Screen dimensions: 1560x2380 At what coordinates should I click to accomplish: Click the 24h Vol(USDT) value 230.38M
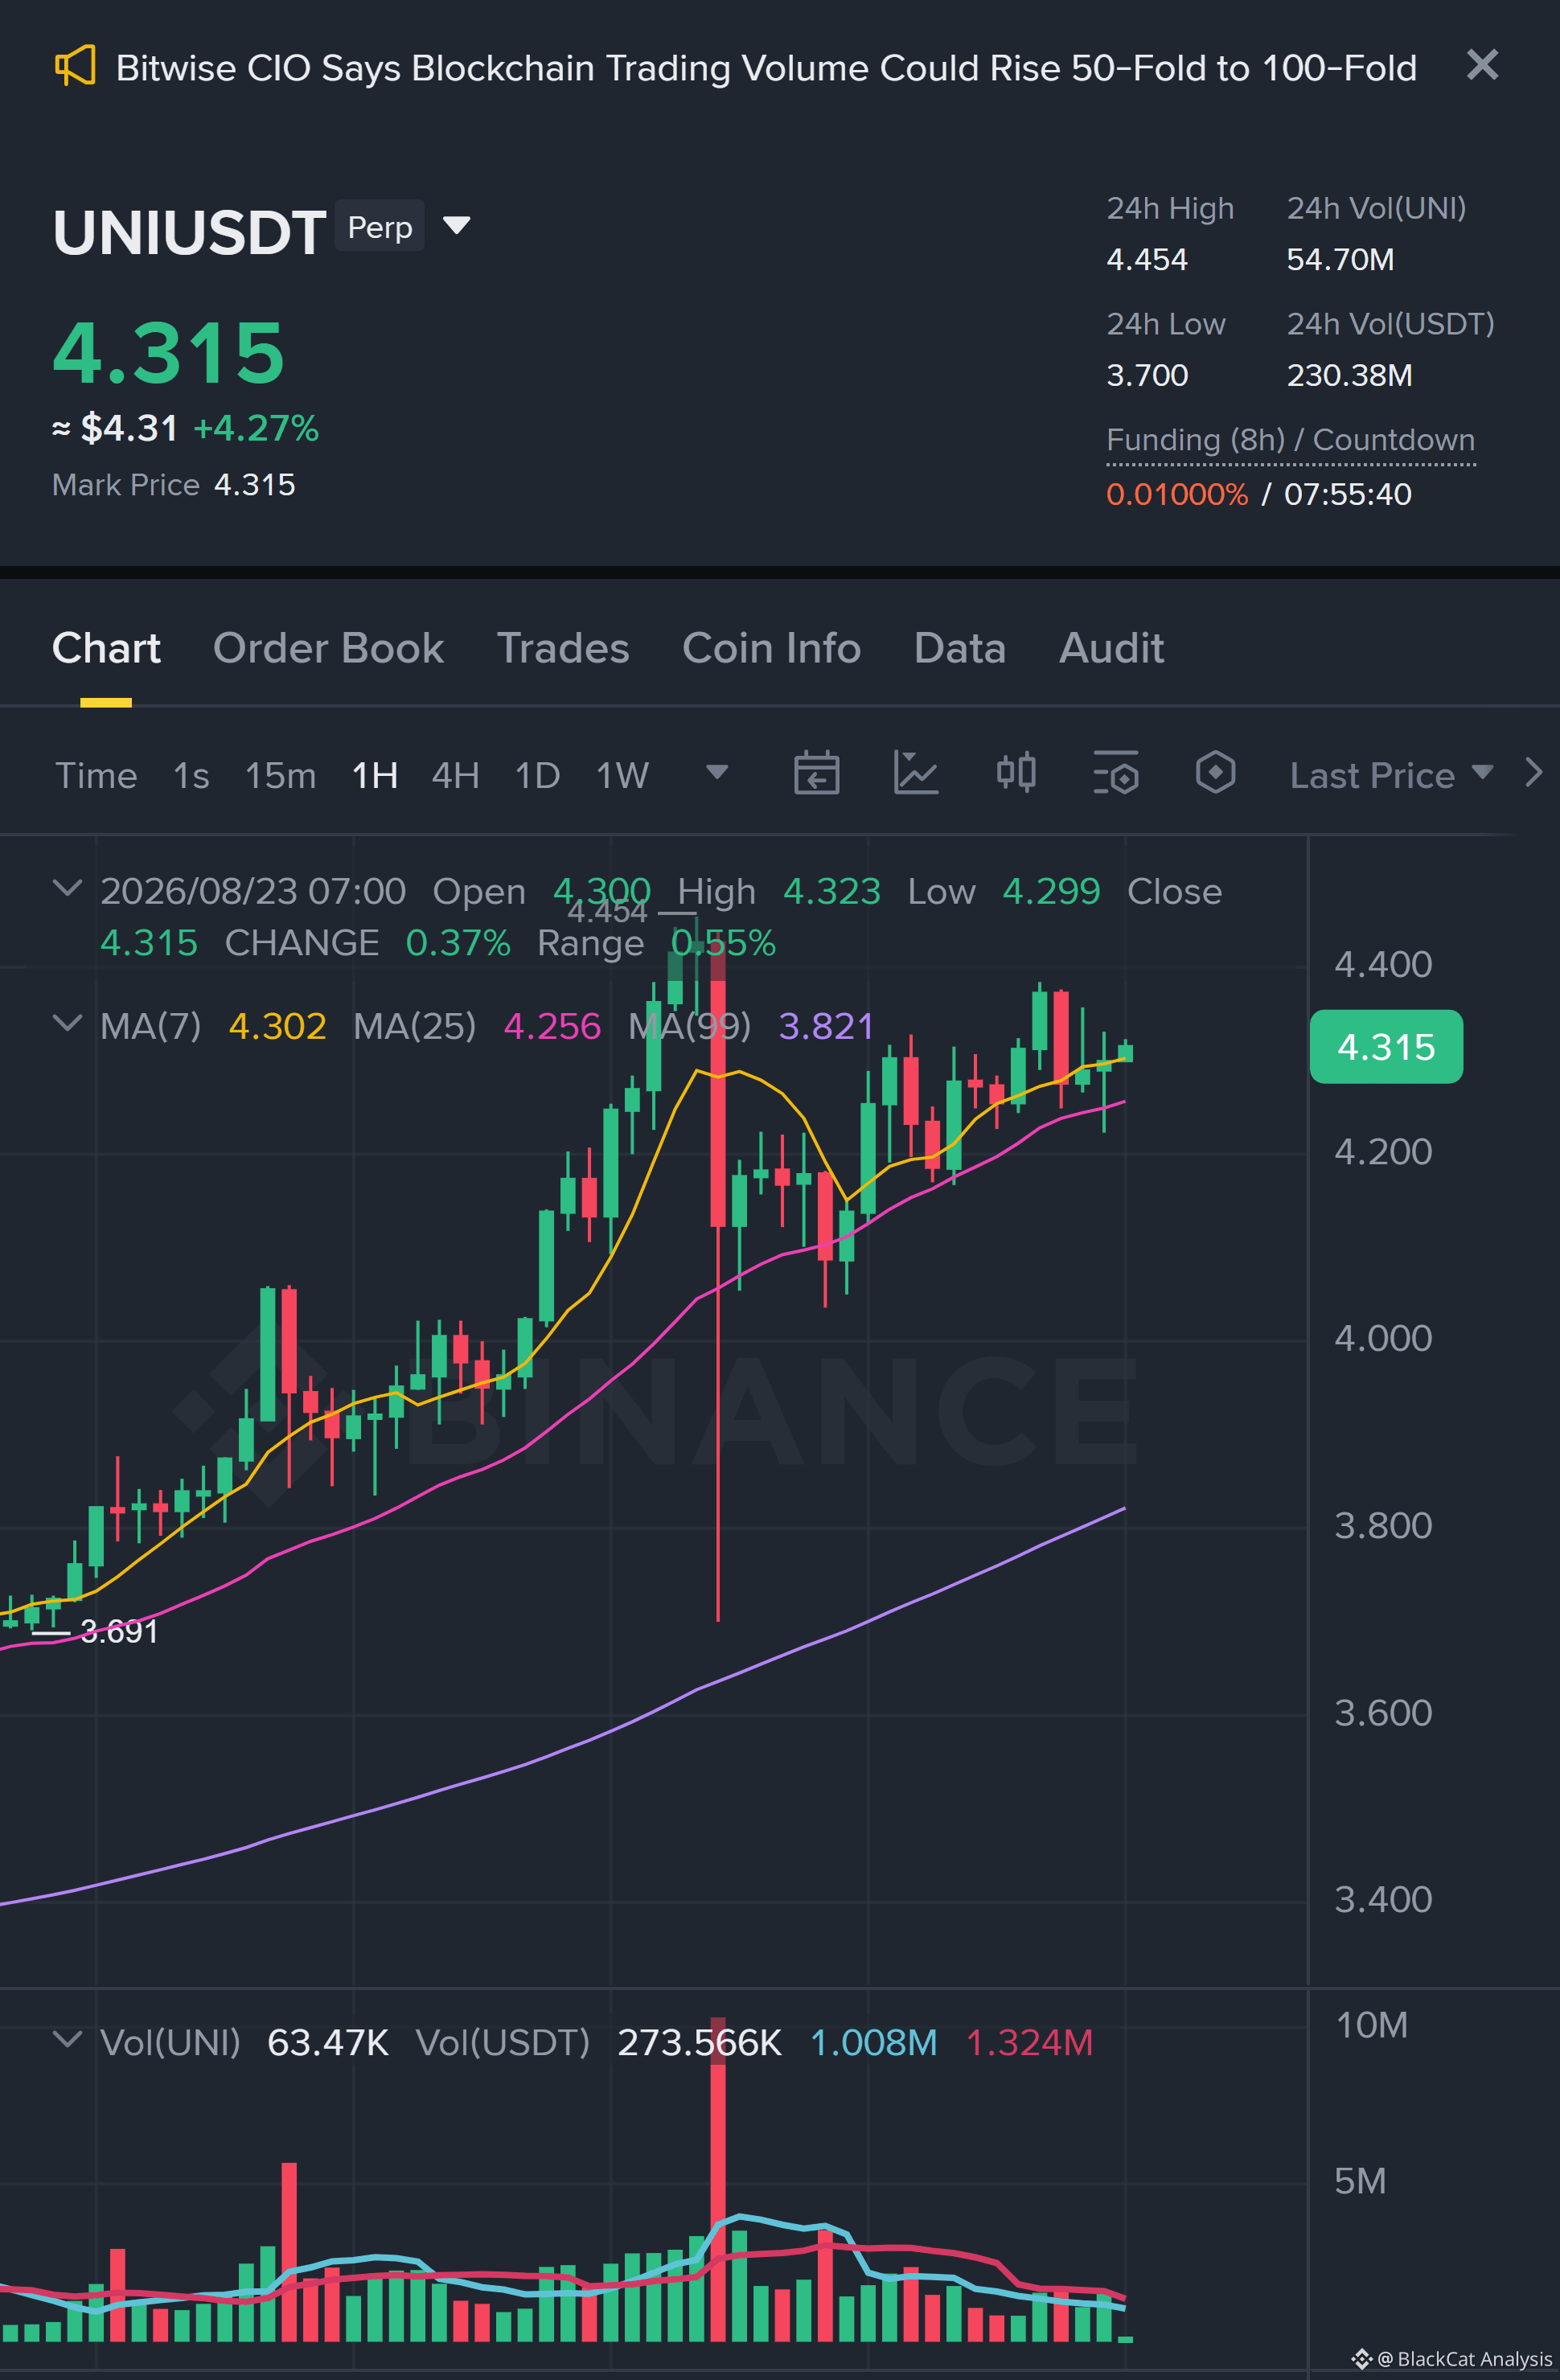click(1349, 376)
